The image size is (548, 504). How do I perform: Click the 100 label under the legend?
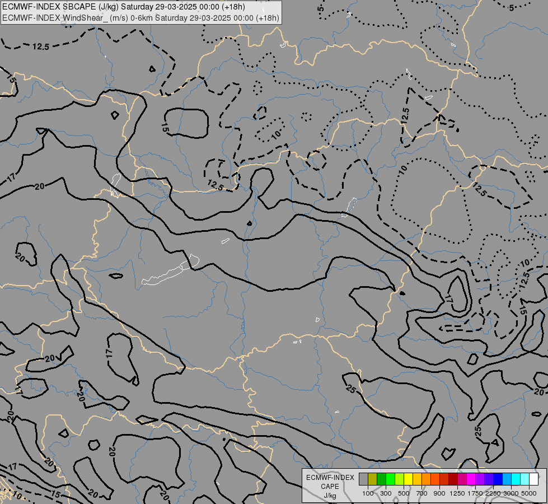(x=368, y=493)
